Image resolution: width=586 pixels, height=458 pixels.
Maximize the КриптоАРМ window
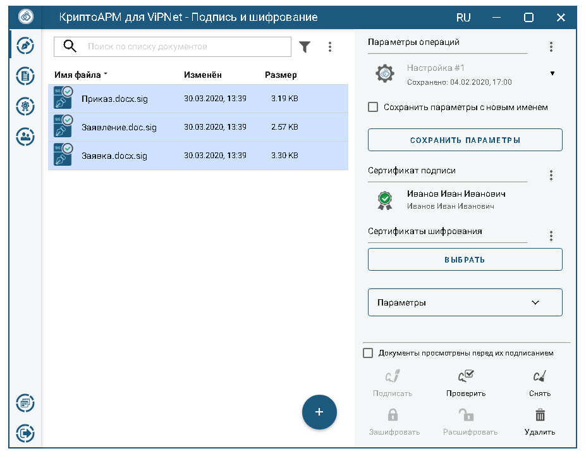[x=528, y=17]
